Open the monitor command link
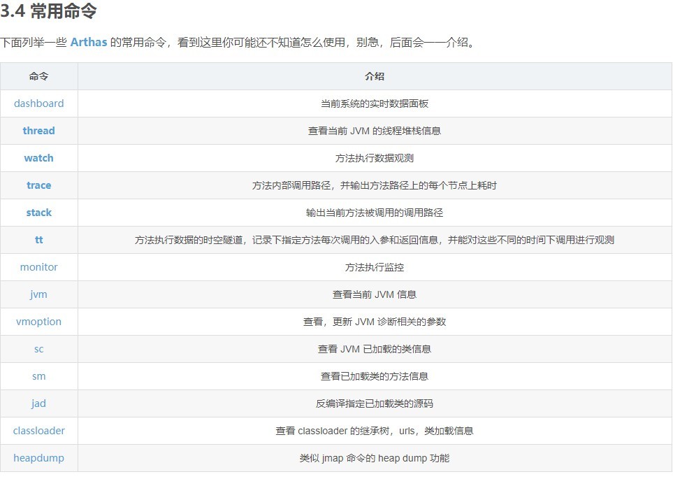This screenshot has height=479, width=673. [38, 267]
